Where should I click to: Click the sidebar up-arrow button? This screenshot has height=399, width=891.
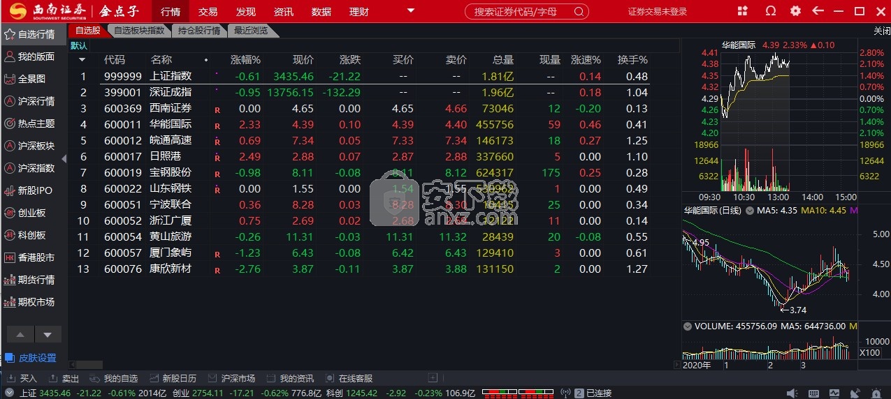click(20, 335)
